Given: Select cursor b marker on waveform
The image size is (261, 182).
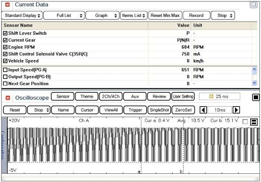Looking at the screenshot, I should [x=181, y=171].
